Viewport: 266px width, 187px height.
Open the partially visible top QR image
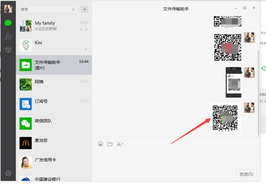(227, 21)
